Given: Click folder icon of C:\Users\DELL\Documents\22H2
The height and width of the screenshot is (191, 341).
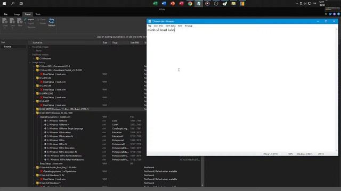Looking at the screenshot, I should tap(37, 66).
